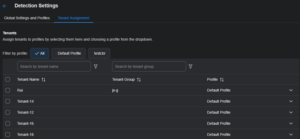Choose the All profile filter chip
300x139 pixels.
tap(40, 53)
